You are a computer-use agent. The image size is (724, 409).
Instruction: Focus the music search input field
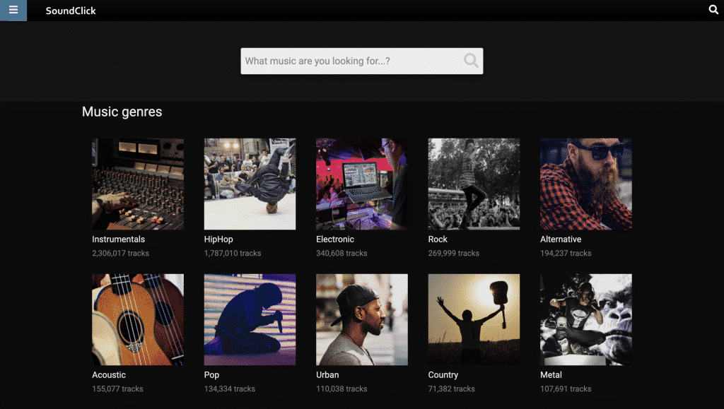tap(350, 61)
